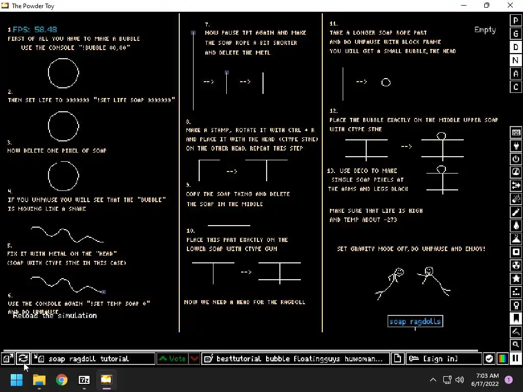Open the Favorites menu (bookmark icon)

click(x=516, y=318)
